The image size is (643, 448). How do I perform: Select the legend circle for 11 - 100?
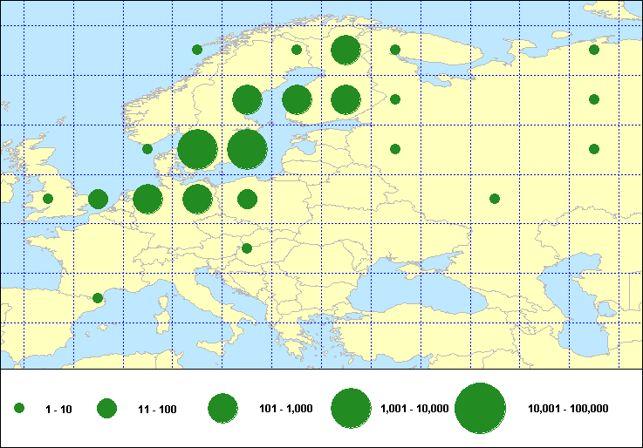[107, 408]
